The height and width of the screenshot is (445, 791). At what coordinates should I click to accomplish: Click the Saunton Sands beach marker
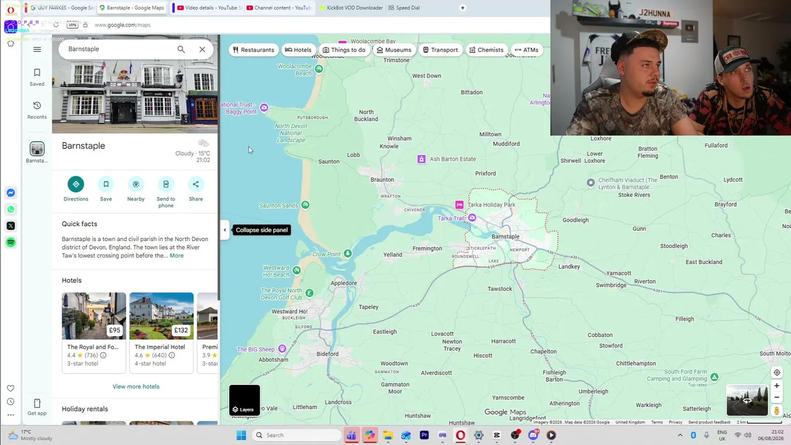305,205
